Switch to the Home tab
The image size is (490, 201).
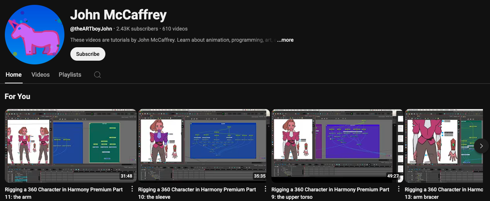(x=14, y=75)
